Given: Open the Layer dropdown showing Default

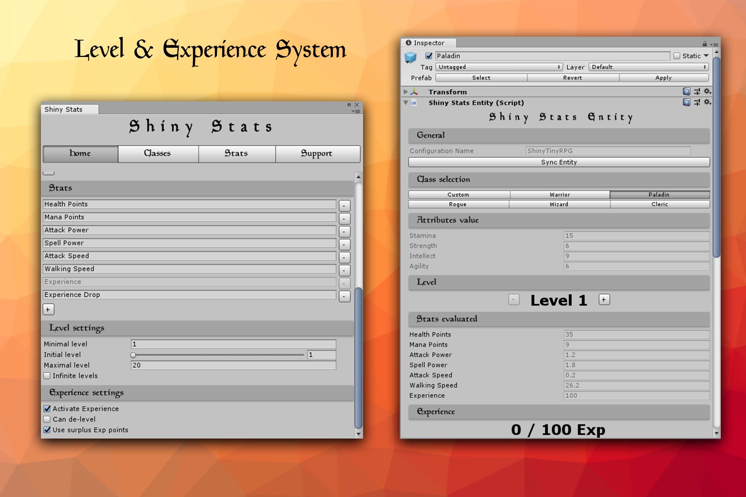Looking at the screenshot, I should [x=648, y=67].
